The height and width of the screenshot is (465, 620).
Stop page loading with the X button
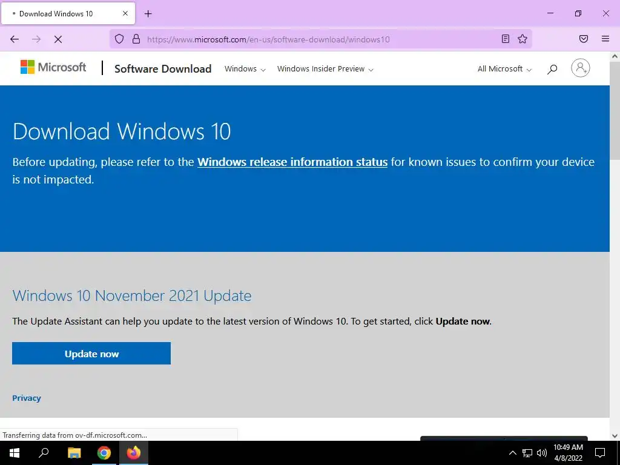tap(58, 39)
